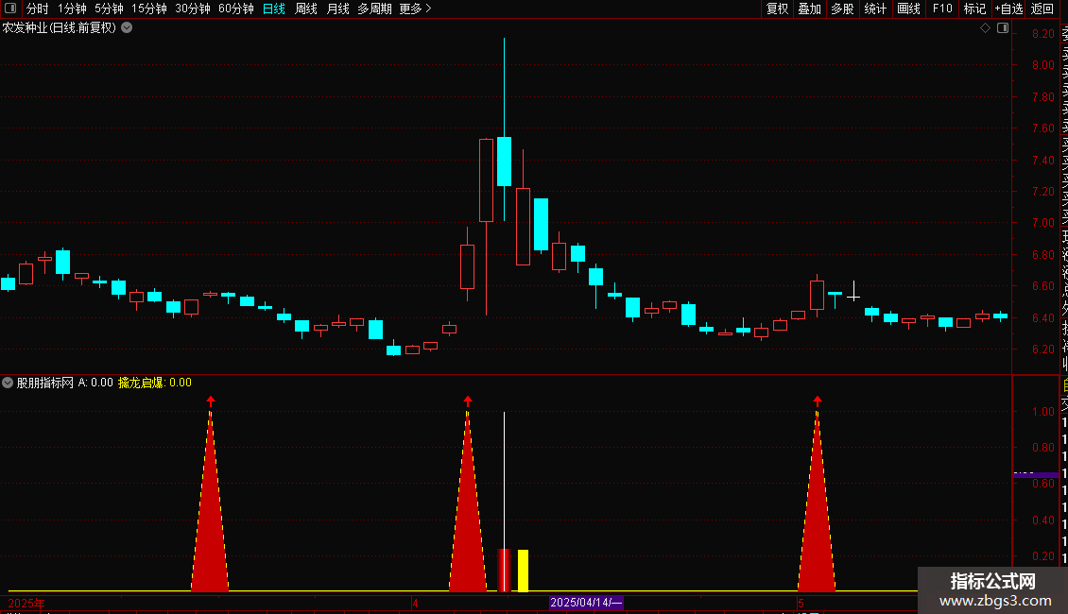
Task: Click the 0.20 indicator axis label
Action: 1042,556
